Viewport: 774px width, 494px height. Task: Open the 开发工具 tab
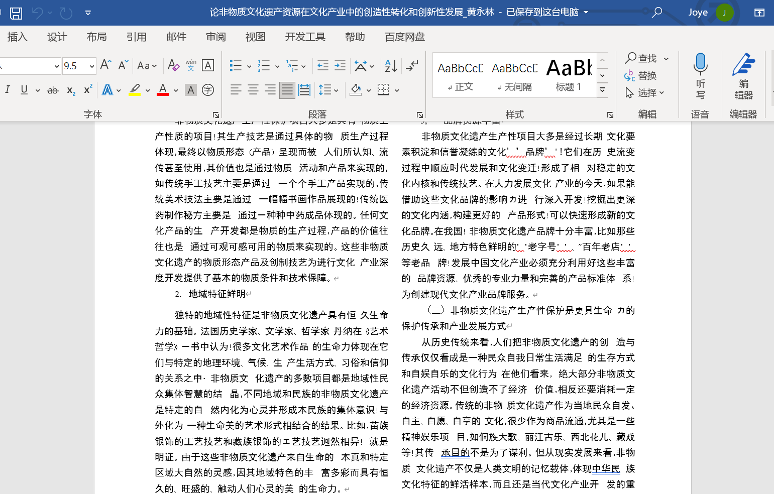tap(305, 37)
